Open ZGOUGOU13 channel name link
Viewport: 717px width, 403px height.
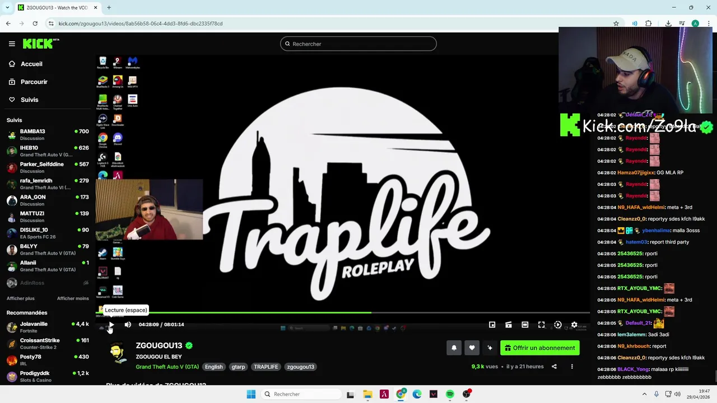(x=159, y=345)
